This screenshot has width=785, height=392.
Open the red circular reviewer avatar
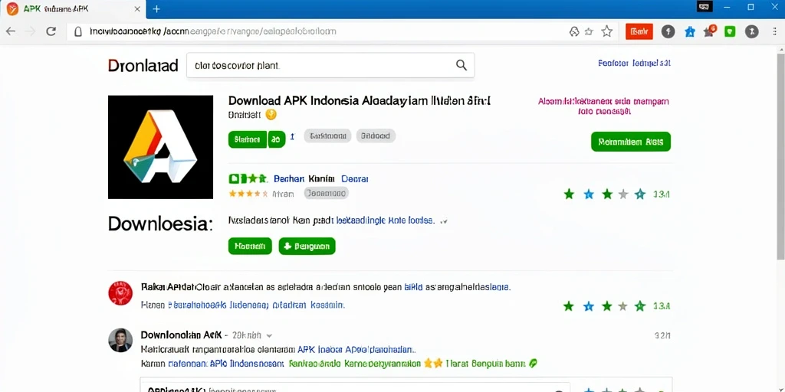(x=120, y=293)
